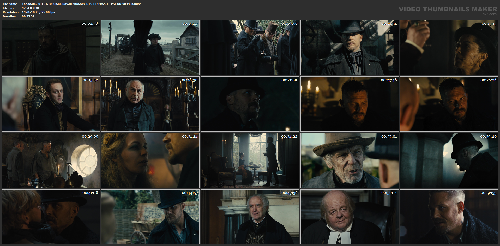Viewport: 500px width, 246px height.
Task: Select the thumbnail stamped 00:29:05
Action: pyautogui.click(x=51, y=160)
